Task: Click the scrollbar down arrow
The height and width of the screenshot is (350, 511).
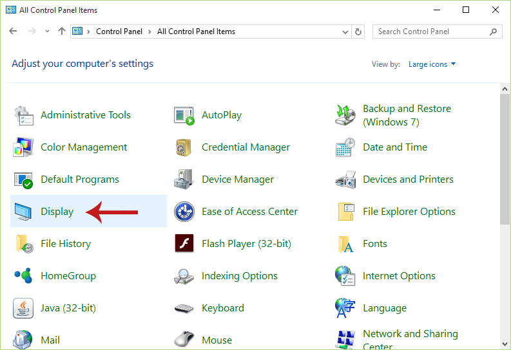Action: pyautogui.click(x=505, y=344)
